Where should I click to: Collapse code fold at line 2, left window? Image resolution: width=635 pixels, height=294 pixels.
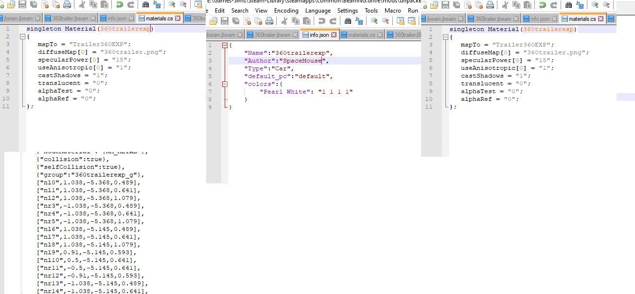22,37
